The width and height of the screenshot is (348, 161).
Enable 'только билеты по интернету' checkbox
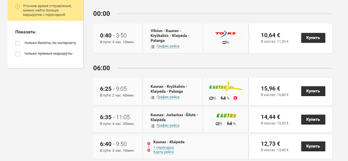click(17, 43)
